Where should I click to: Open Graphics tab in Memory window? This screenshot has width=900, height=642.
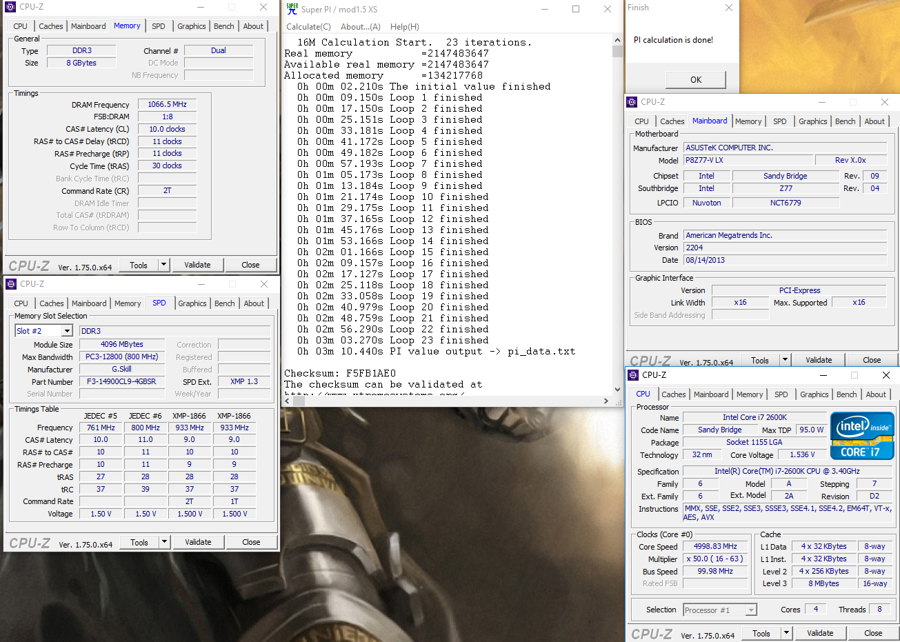pyautogui.click(x=192, y=26)
